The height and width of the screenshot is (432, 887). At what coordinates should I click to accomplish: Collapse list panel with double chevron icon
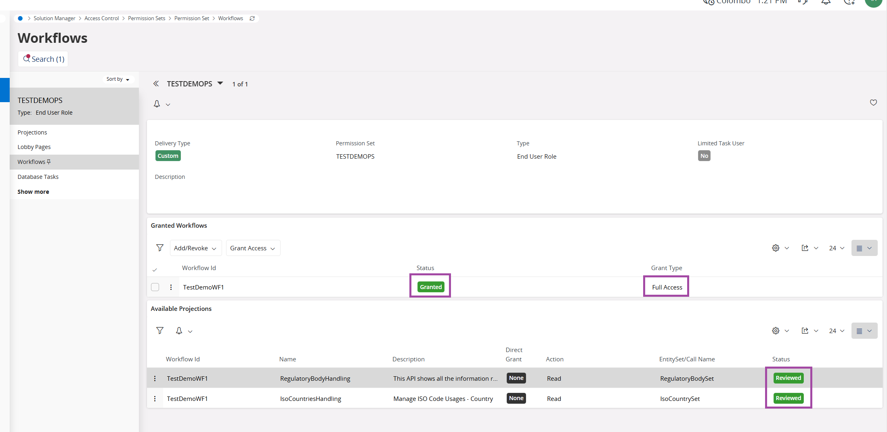[x=156, y=84]
